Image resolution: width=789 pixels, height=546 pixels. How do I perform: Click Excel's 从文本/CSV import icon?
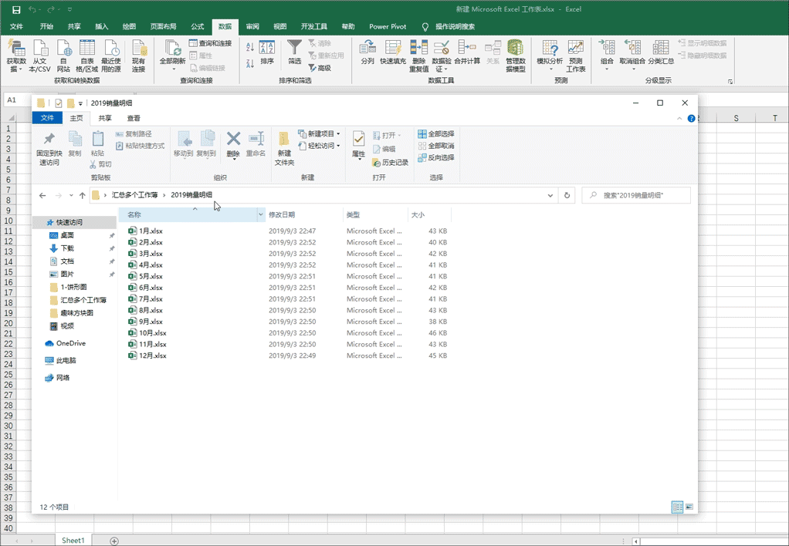tap(39, 49)
